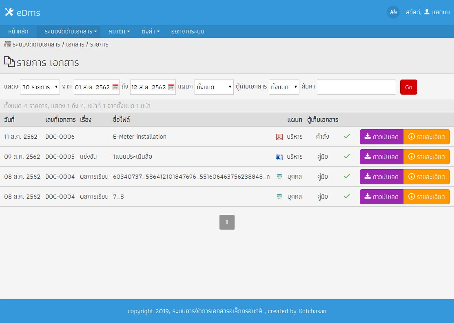The height and width of the screenshot is (323, 454).
Task: Click the green checkmark on the 7_8 row
Action: tap(347, 197)
